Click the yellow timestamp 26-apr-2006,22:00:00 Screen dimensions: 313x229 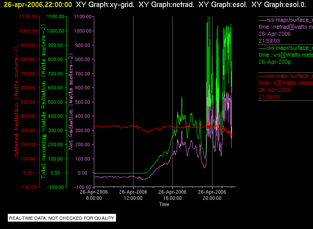point(38,5)
